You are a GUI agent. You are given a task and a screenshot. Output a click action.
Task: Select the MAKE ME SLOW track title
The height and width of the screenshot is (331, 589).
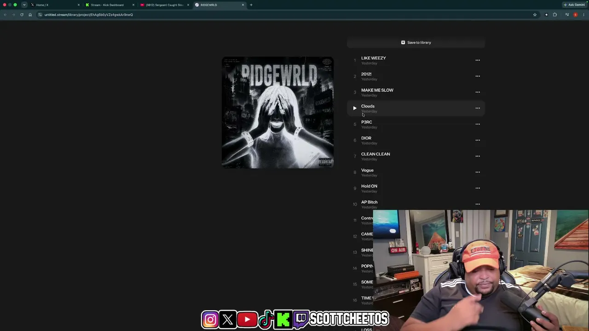[377, 90]
